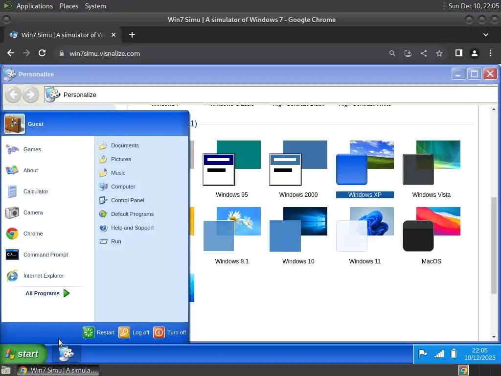Reload the Chrome page
Image resolution: width=501 pixels, height=376 pixels.
(42, 53)
